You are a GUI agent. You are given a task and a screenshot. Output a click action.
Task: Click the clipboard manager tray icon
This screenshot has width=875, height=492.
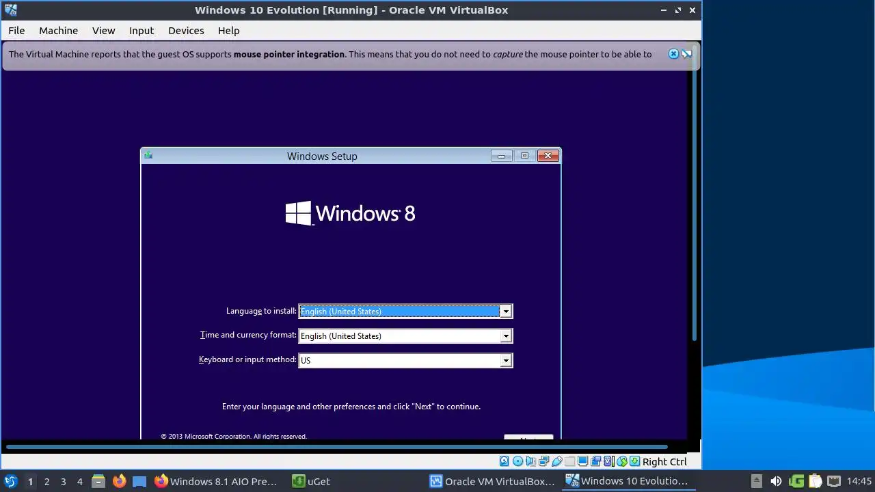click(x=815, y=481)
